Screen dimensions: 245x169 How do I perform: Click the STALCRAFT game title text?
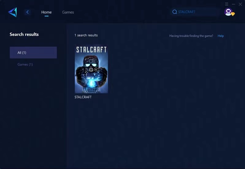[x=83, y=97]
